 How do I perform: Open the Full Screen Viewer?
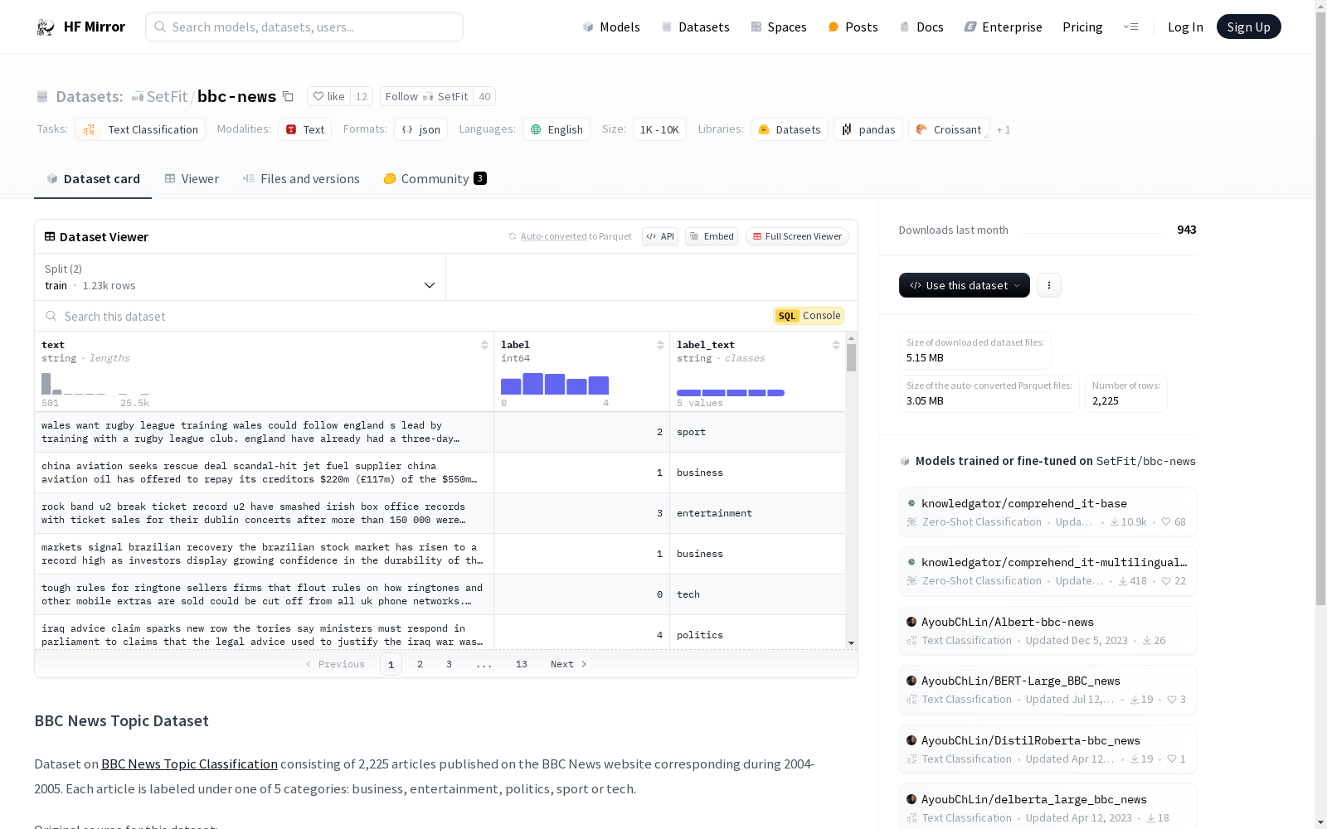(x=797, y=236)
